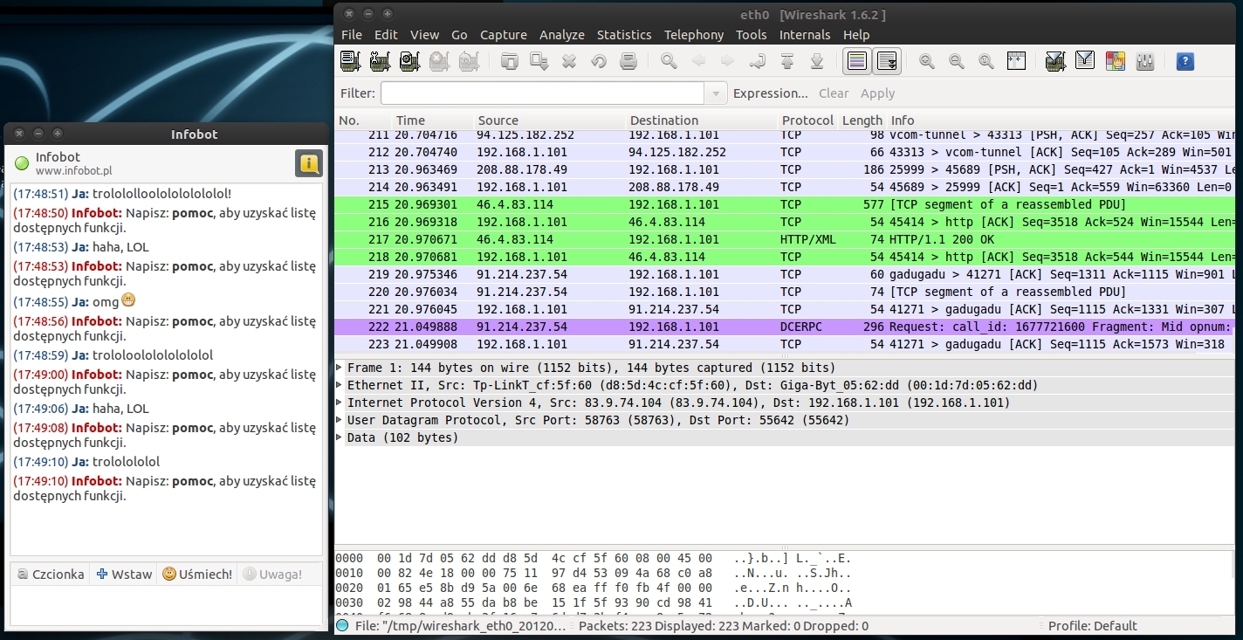Jump to the first packet
The height and width of the screenshot is (640, 1243).
(787, 61)
